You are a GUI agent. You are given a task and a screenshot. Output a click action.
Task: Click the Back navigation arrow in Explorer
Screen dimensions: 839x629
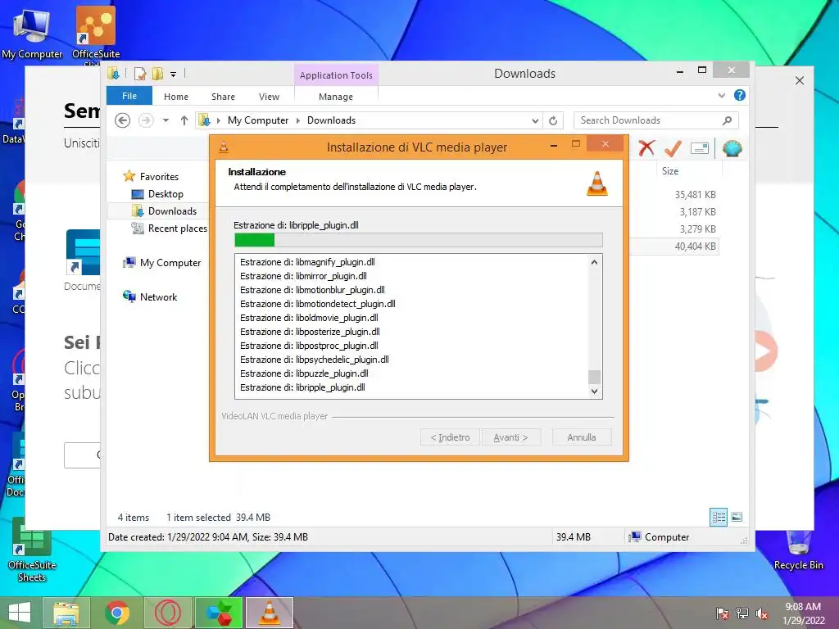[x=123, y=121]
